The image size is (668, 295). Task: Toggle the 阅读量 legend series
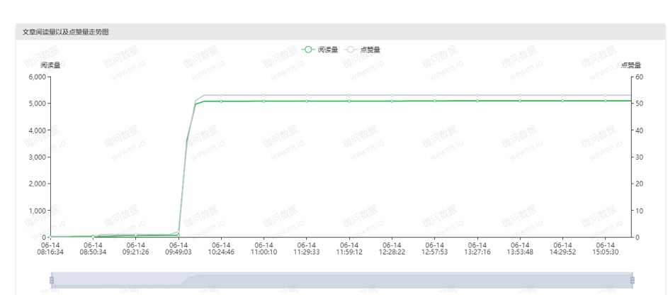coord(319,50)
